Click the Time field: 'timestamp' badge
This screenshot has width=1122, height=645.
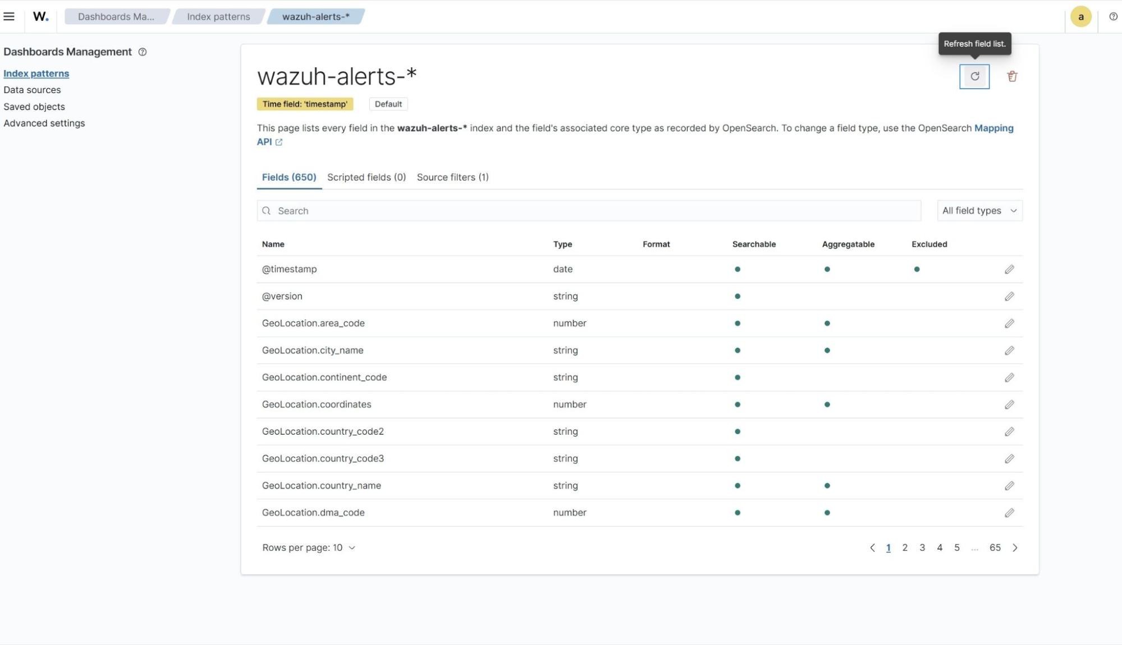[x=305, y=104]
